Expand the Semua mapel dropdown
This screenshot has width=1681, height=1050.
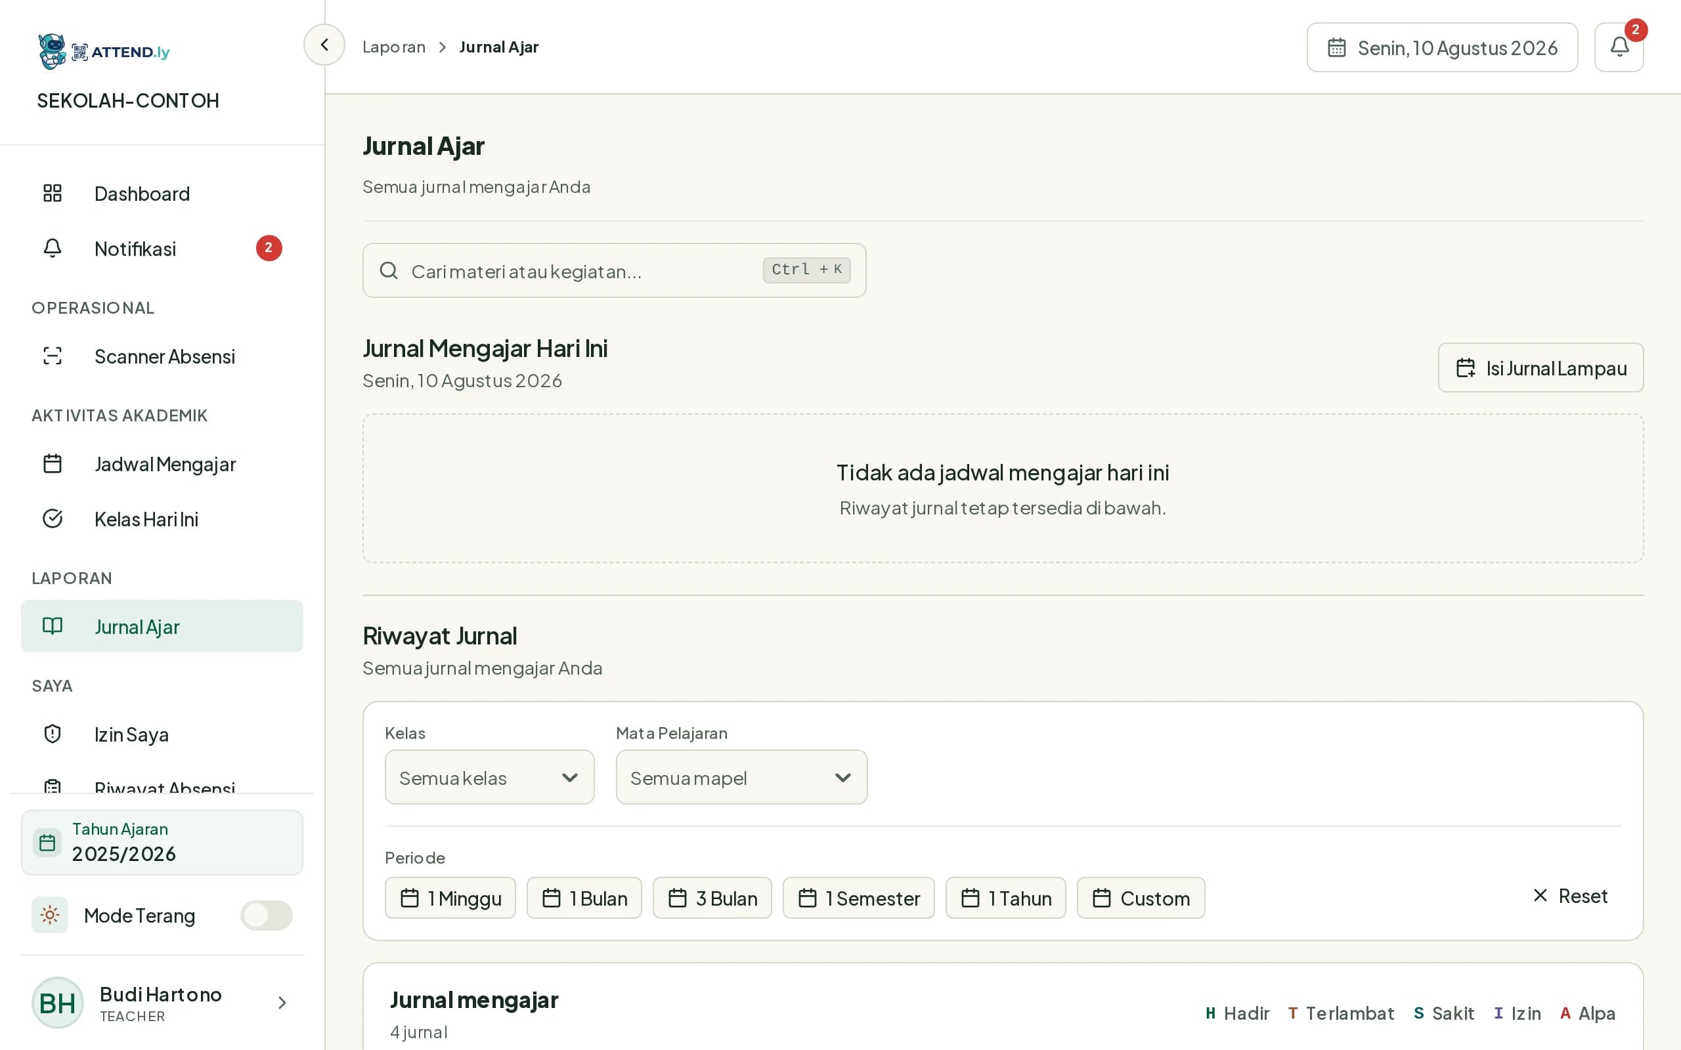click(x=741, y=777)
